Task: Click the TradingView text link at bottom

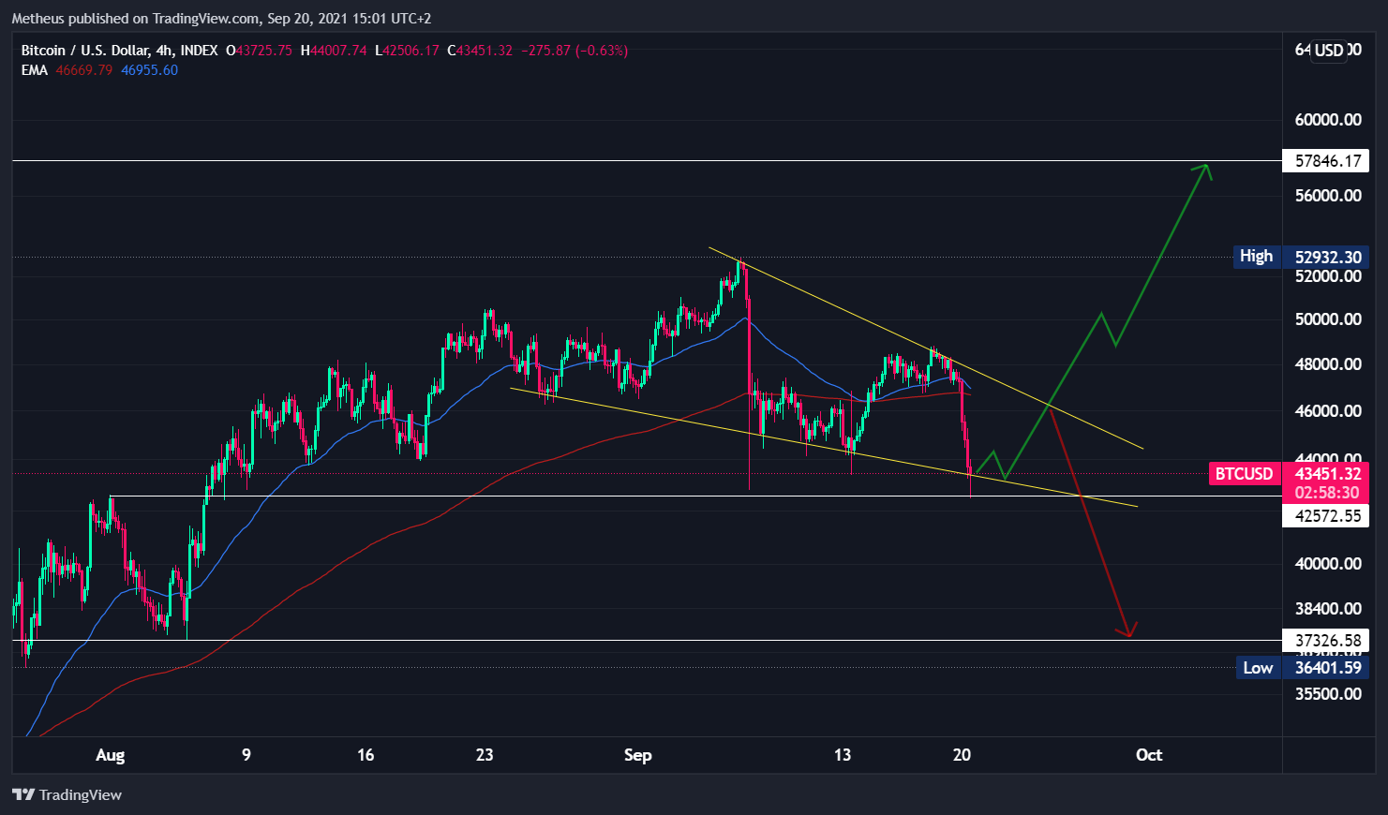Action: tap(81, 794)
